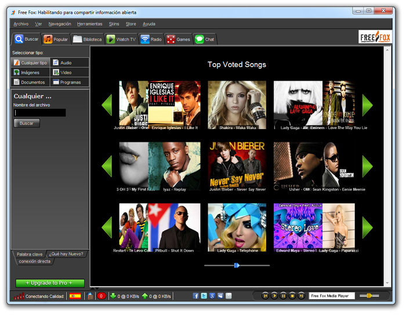Switch to conexión directa tab
406x317 pixels.
[x=35, y=261]
